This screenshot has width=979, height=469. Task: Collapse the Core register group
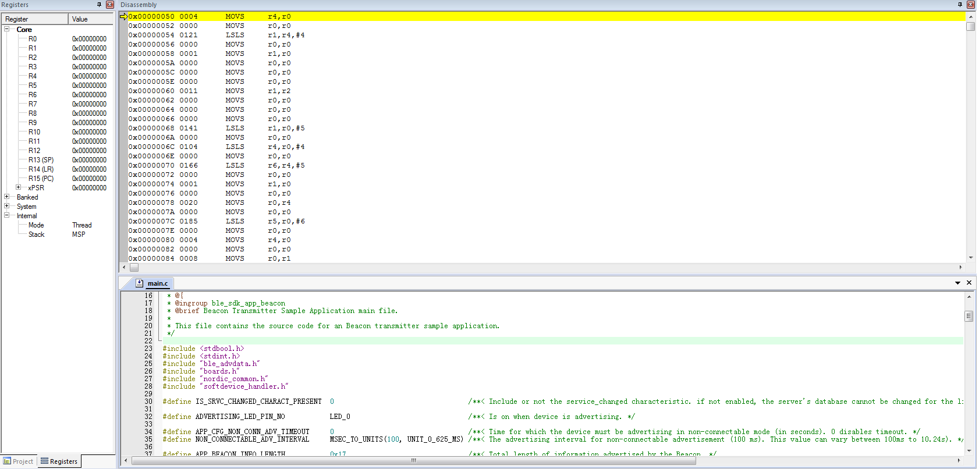click(x=7, y=29)
